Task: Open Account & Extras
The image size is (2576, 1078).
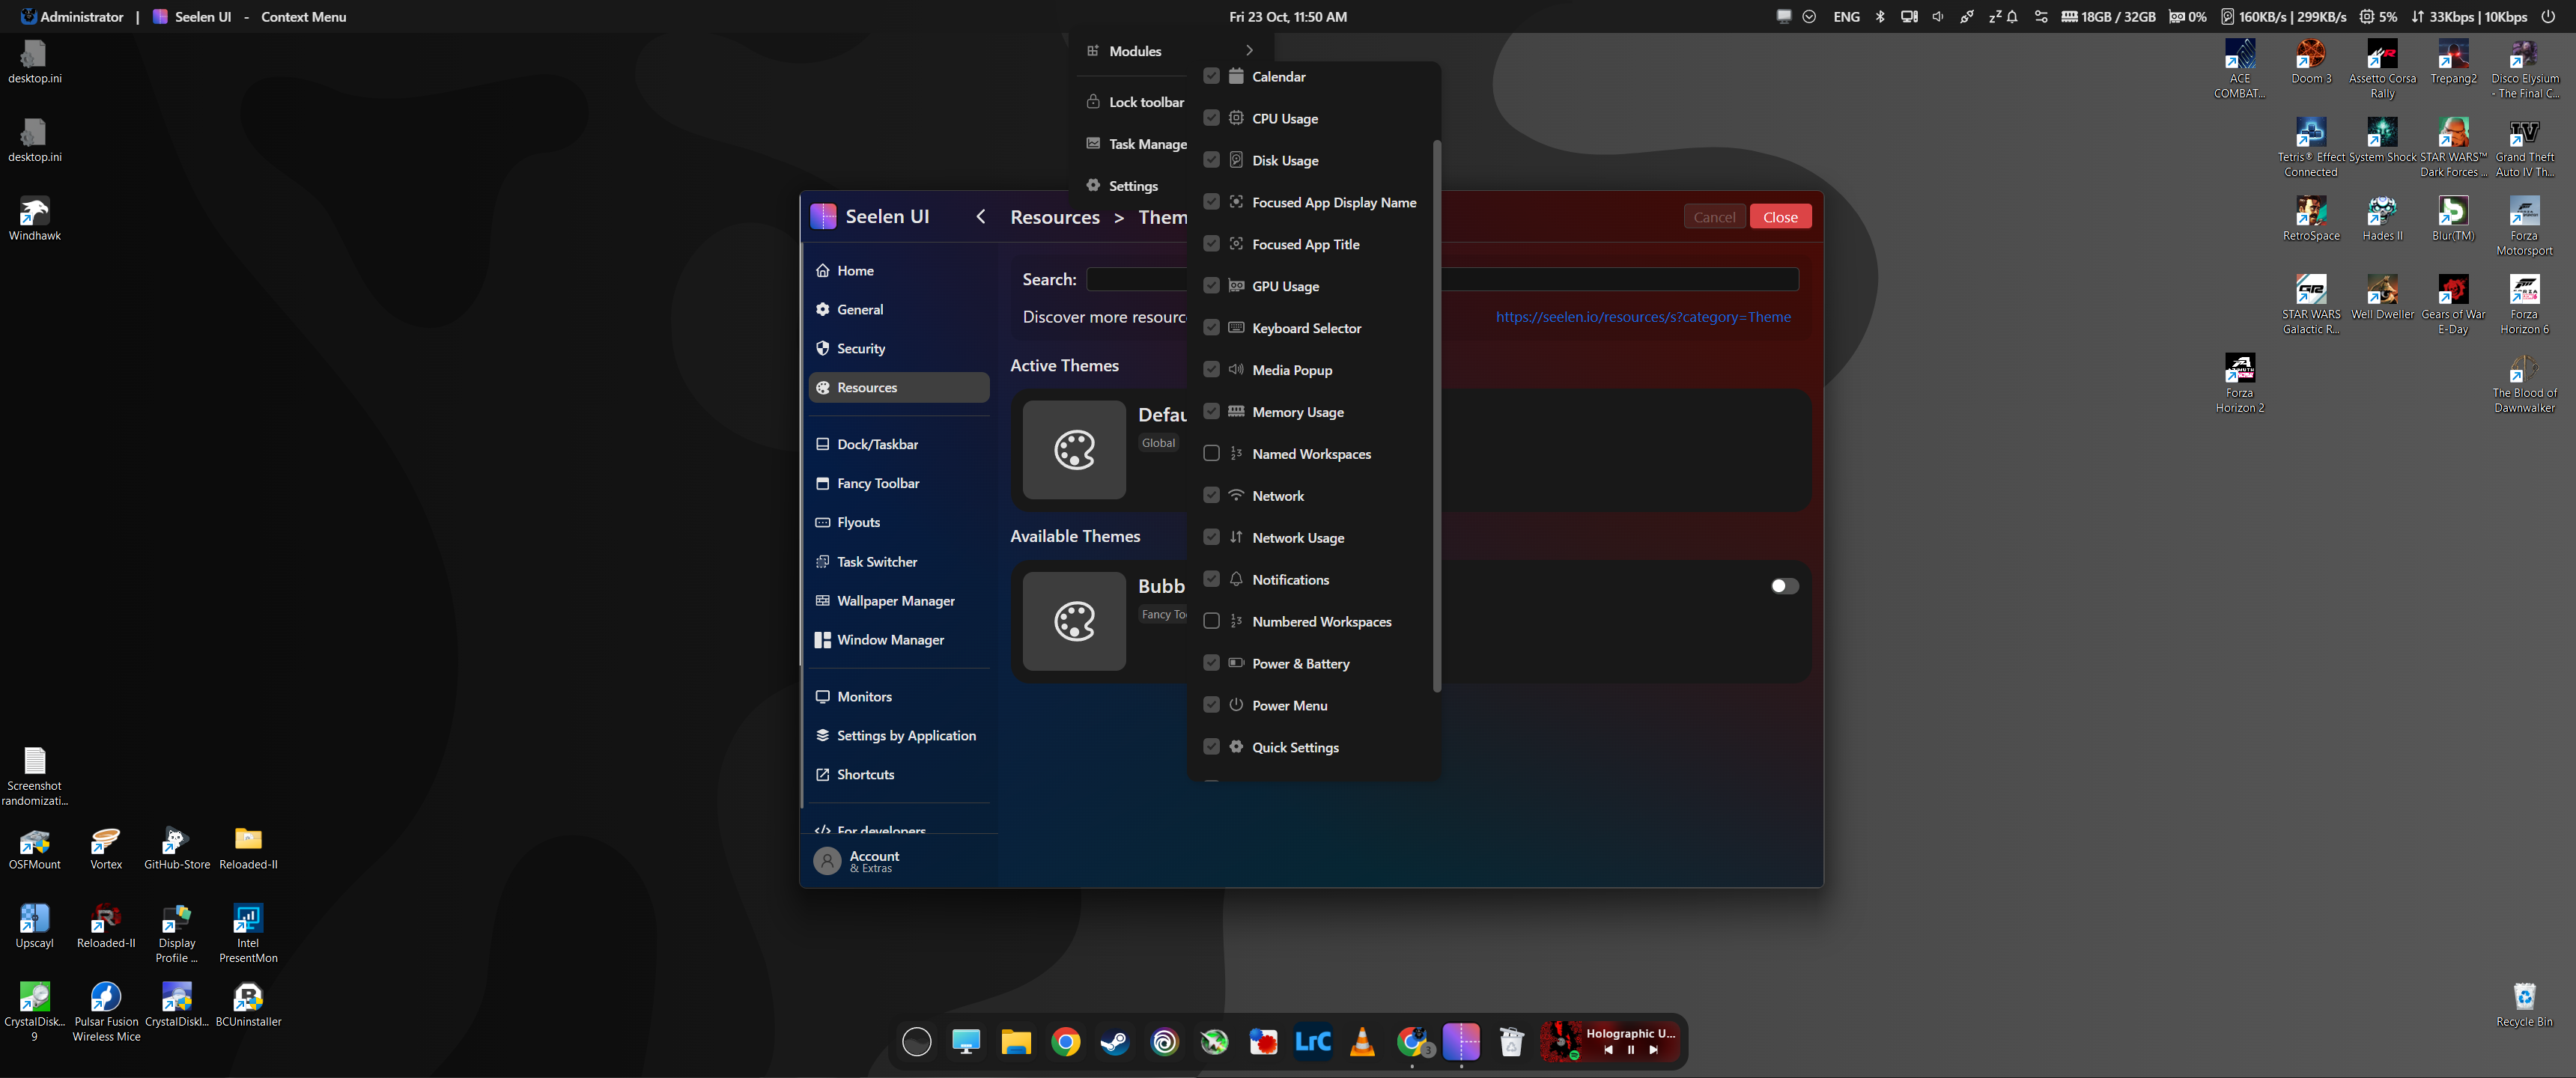Action: coord(898,861)
